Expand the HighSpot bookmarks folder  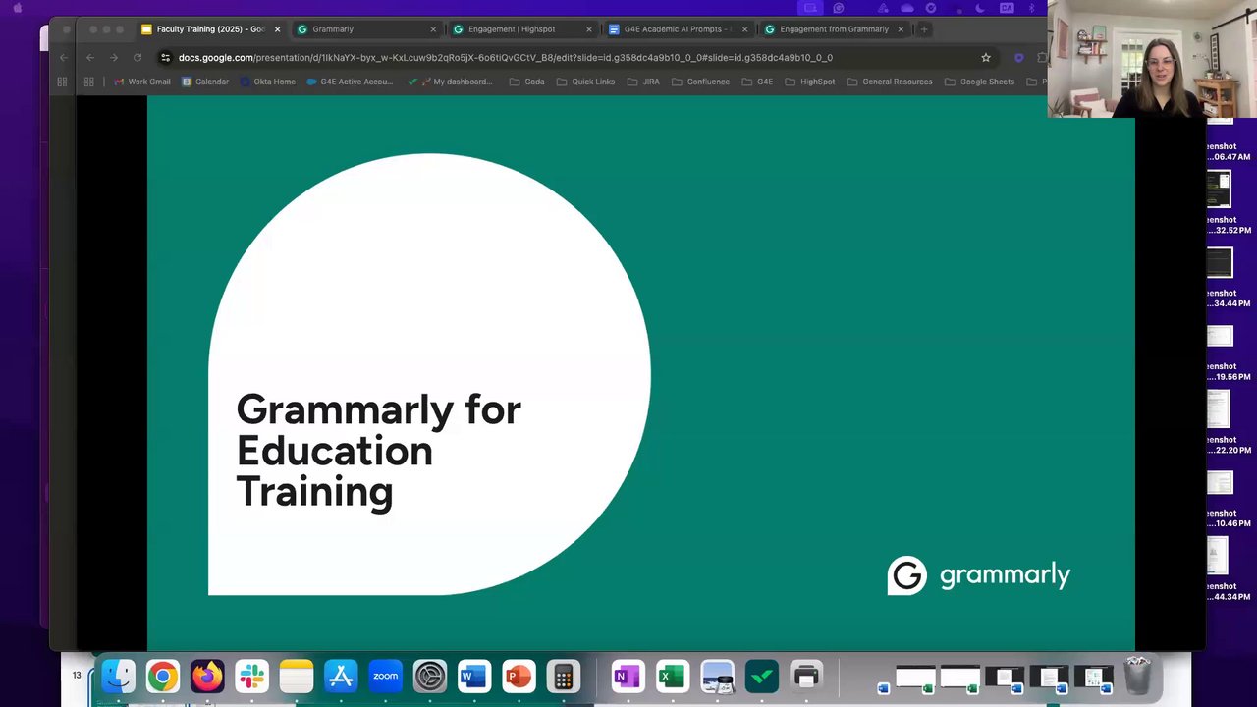[x=809, y=82]
